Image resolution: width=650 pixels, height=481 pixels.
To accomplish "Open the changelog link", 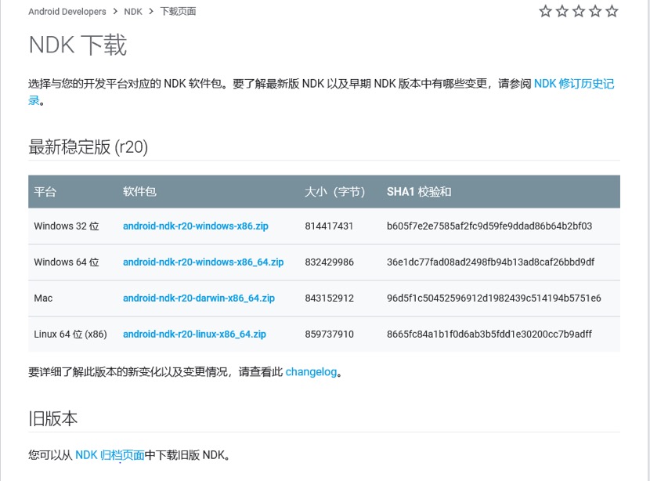I will 311,371.
